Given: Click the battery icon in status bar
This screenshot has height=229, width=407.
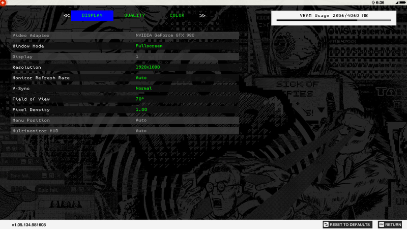Looking at the screenshot, I should click(402, 3).
